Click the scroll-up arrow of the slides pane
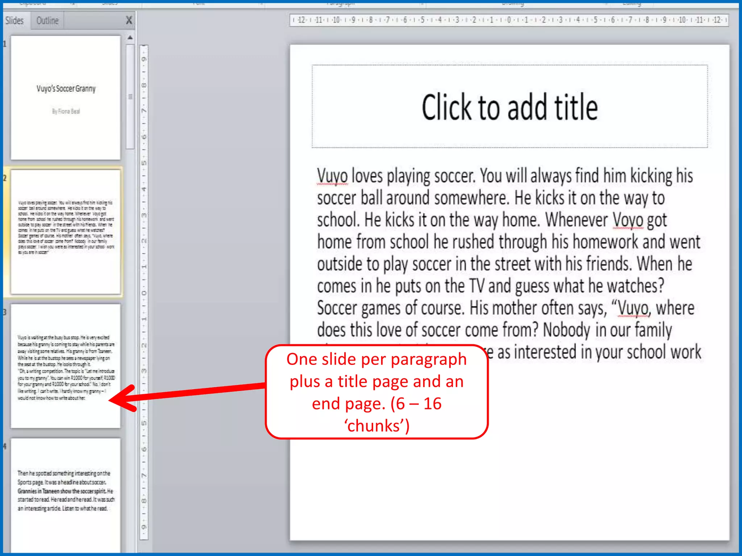742x556 pixels. click(x=130, y=37)
